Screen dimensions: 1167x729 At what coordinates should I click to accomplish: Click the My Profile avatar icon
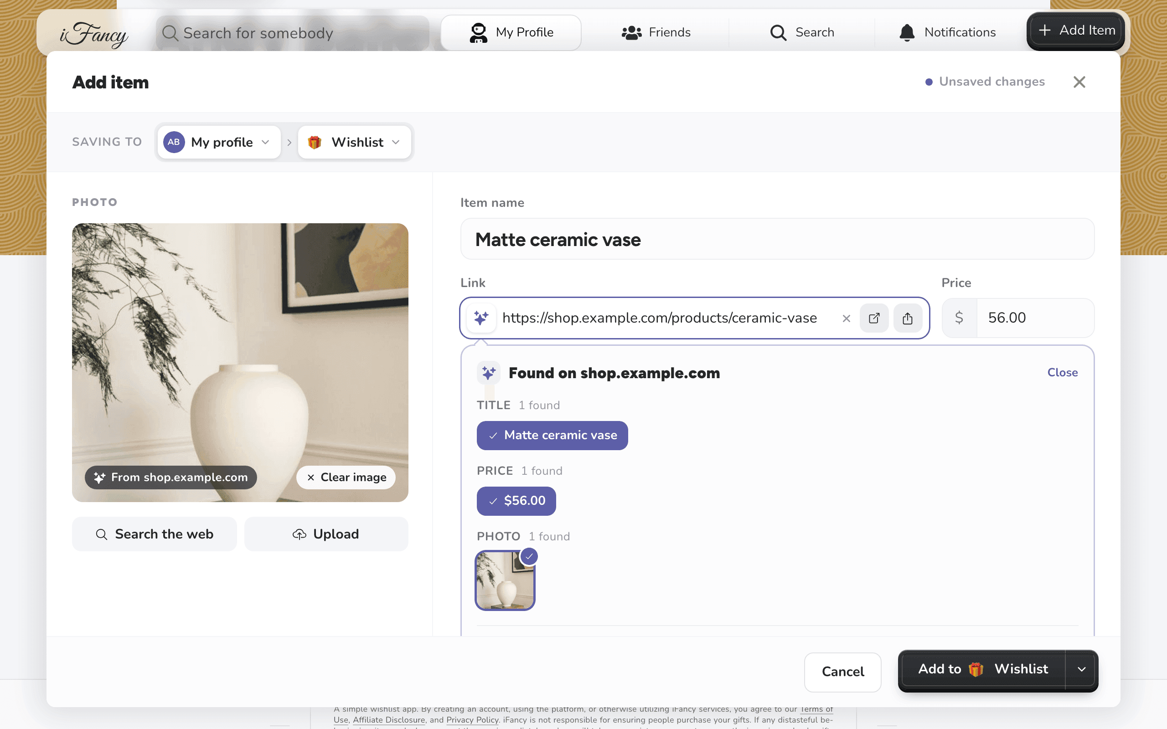pos(478,33)
